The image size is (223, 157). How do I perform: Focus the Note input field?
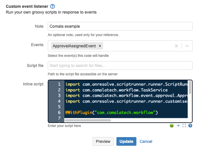click(x=120, y=26)
